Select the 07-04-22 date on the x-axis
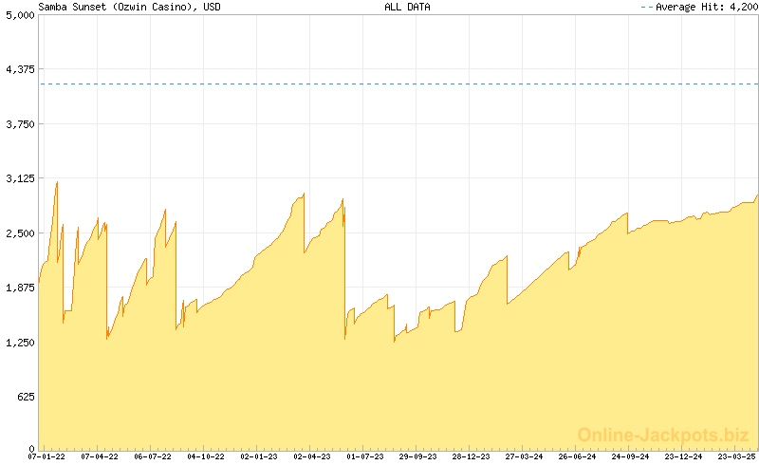 100,456
